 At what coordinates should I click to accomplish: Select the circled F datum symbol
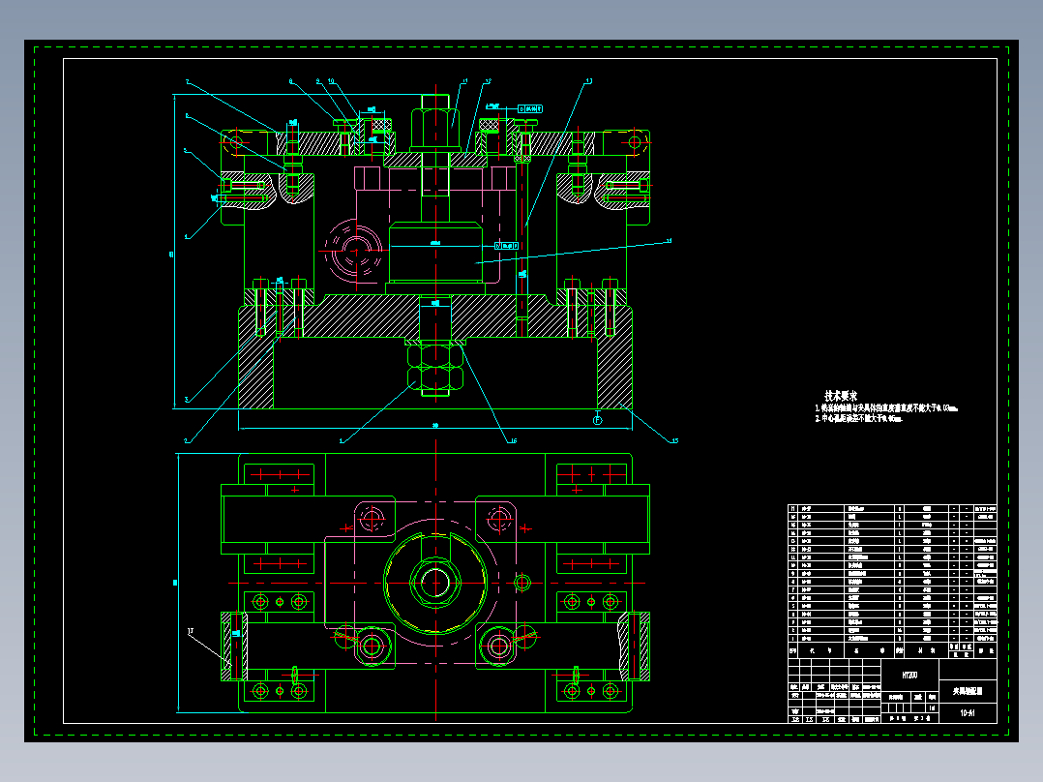click(597, 420)
